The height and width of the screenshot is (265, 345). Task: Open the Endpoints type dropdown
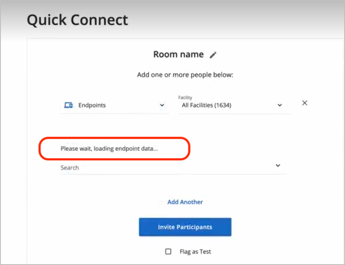click(114, 105)
